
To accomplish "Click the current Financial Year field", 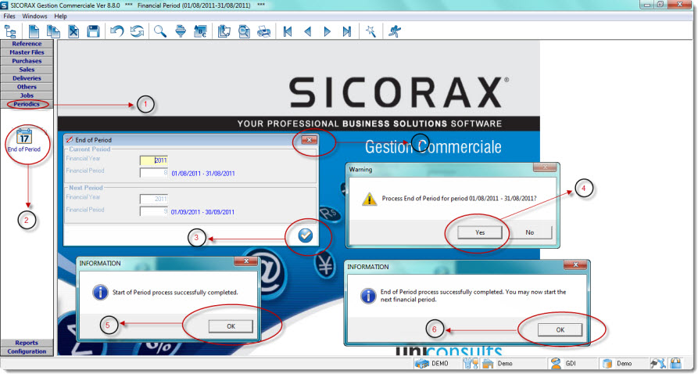I will click(x=153, y=160).
